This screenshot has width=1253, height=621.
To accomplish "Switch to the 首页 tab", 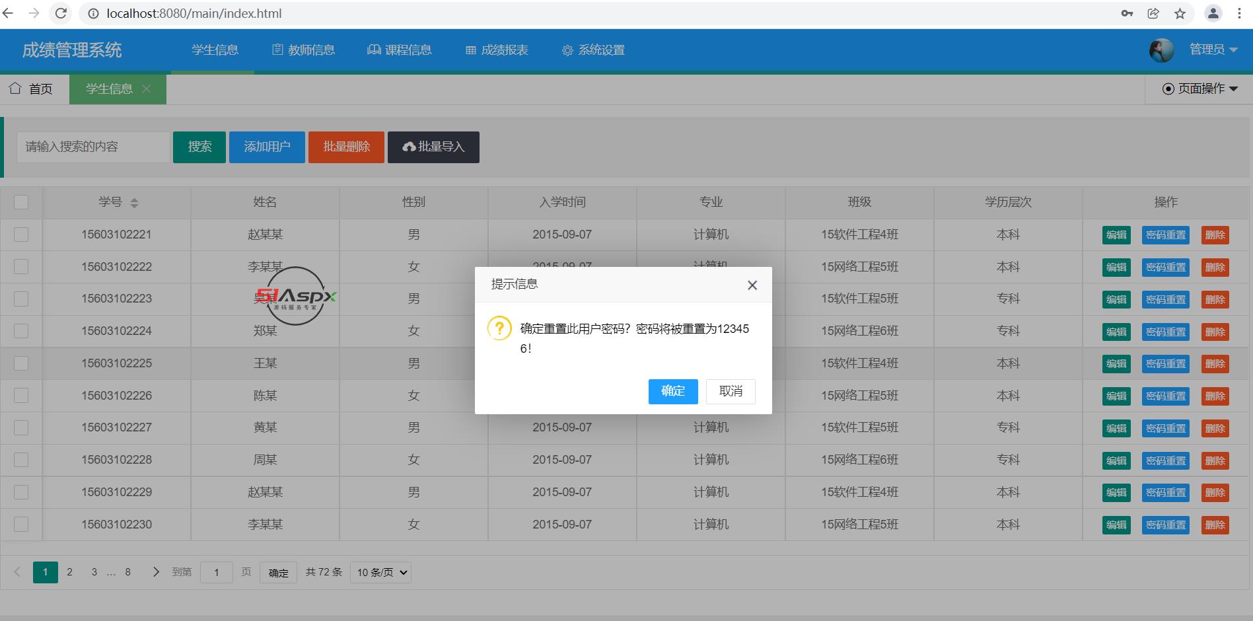I will (31, 89).
